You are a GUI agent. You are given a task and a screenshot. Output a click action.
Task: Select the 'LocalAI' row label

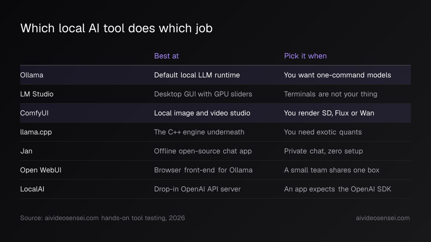click(x=32, y=189)
